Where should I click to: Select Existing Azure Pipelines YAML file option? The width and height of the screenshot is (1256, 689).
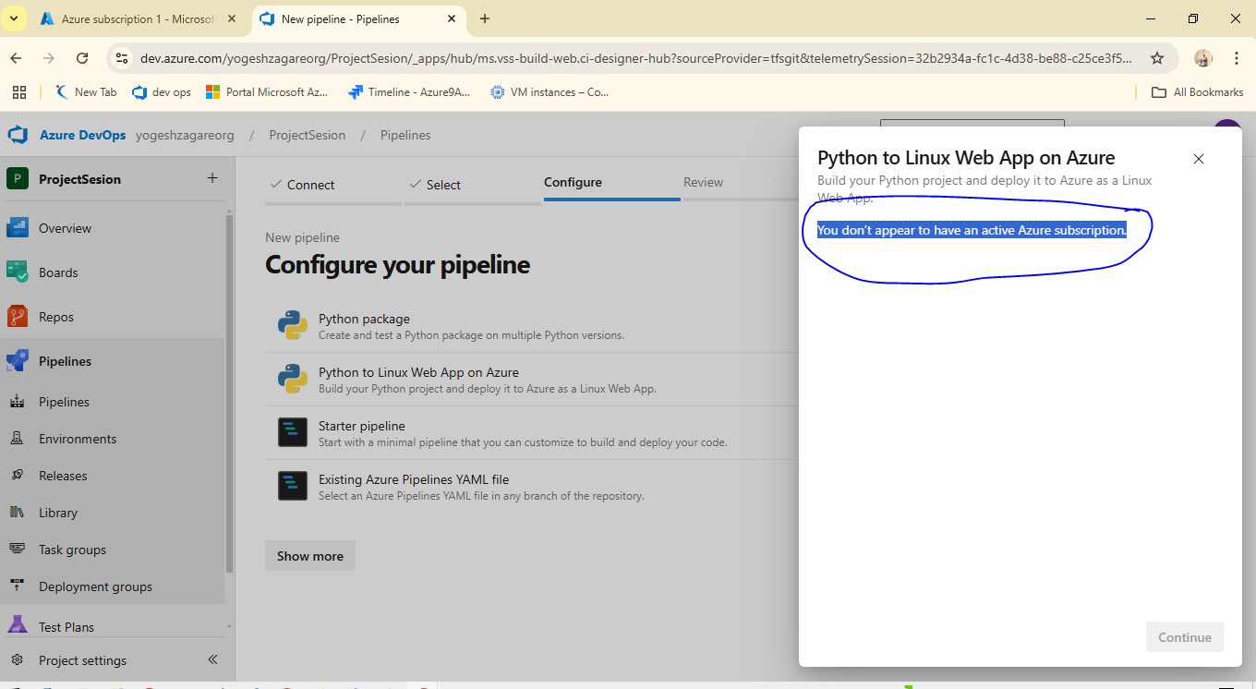pos(532,487)
